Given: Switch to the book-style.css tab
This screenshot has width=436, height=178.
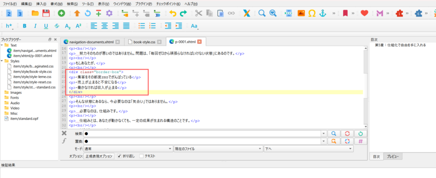Looking at the screenshot, I should pyautogui.click(x=144, y=42).
